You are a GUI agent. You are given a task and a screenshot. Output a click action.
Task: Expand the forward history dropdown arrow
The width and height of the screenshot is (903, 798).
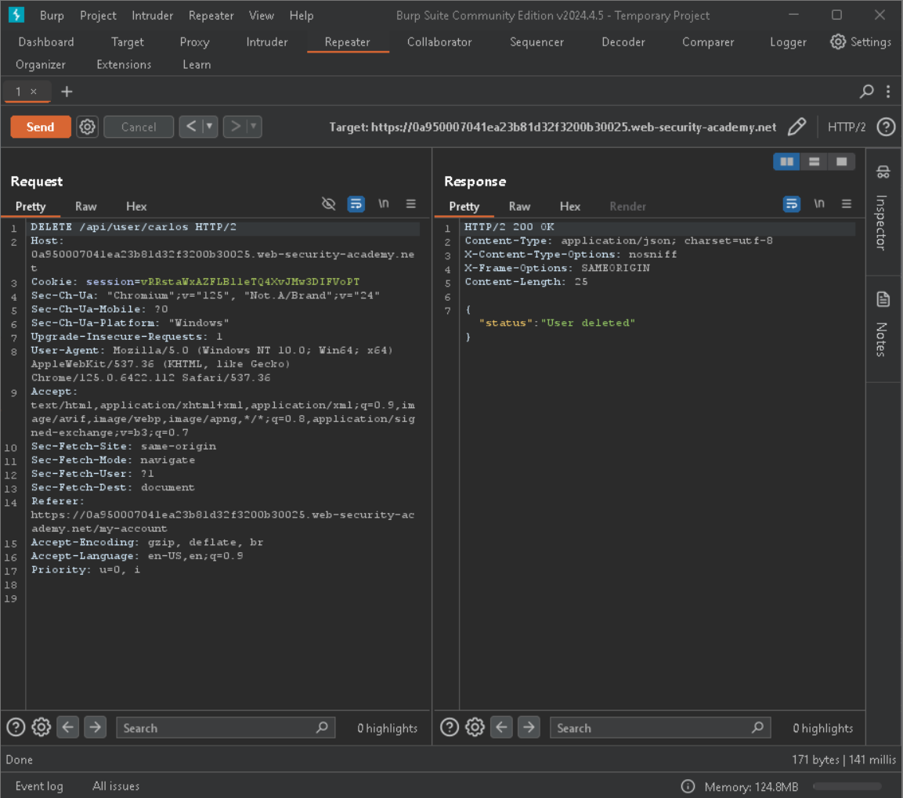point(254,127)
